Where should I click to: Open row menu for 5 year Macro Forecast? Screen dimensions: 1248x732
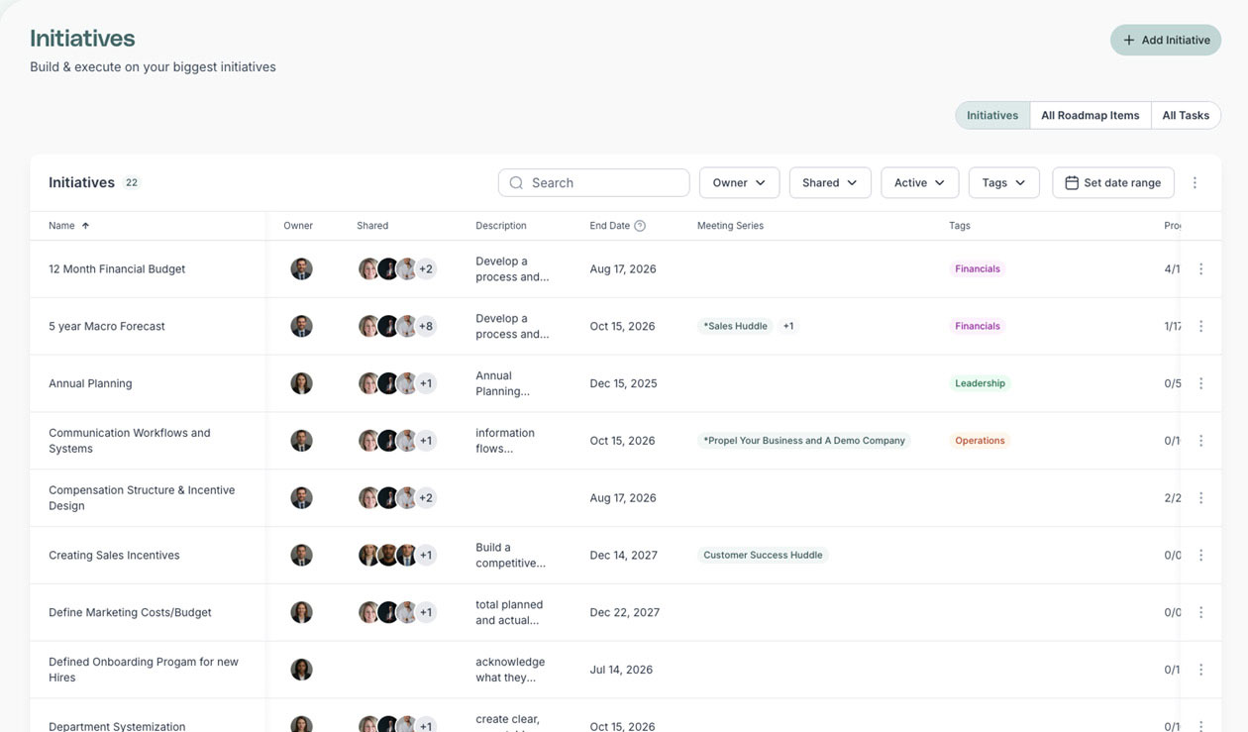tap(1200, 326)
